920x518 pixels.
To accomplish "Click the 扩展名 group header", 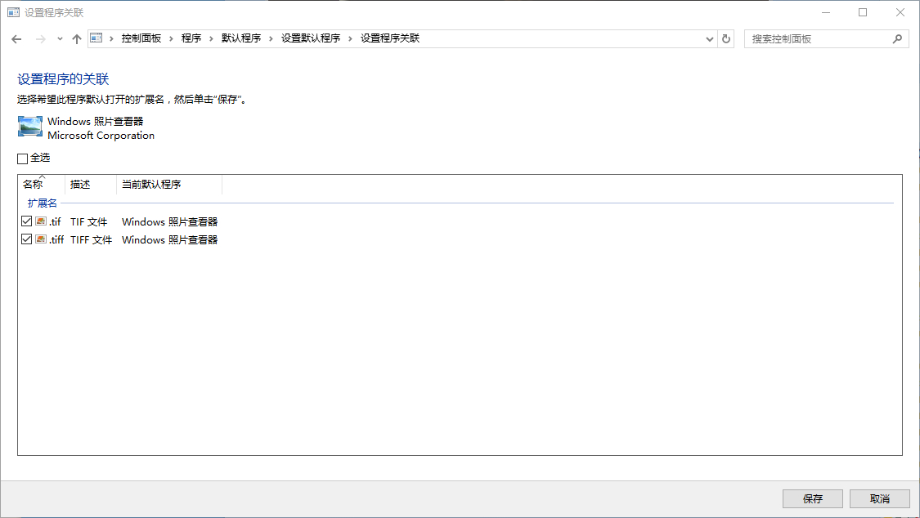I will click(x=43, y=203).
